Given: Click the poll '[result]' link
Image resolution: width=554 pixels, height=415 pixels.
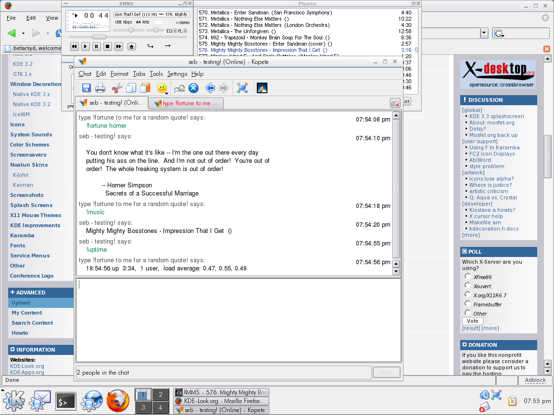Looking at the screenshot, I should pos(471,328).
